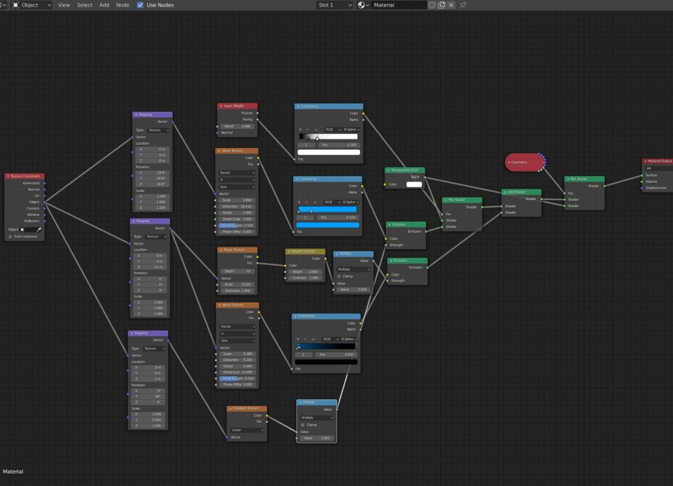Image resolution: width=673 pixels, height=486 pixels.
Task: Open the Add menu
Action: point(104,5)
